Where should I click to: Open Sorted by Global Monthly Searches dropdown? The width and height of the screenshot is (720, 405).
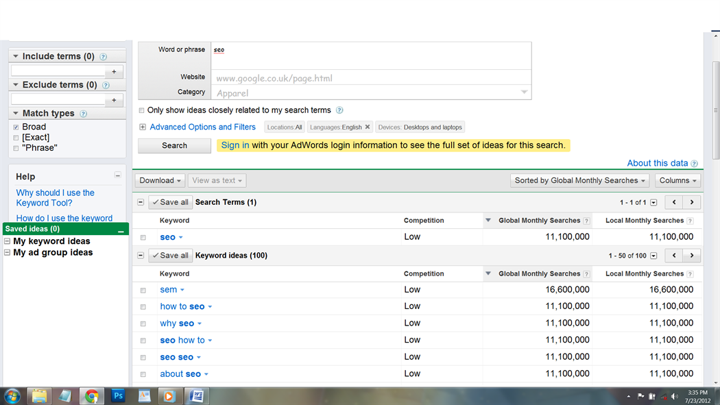(579, 180)
